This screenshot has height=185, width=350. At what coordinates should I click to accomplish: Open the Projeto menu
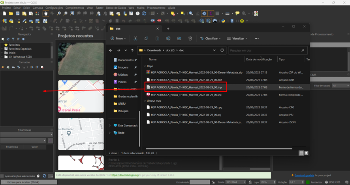coord(6,8)
